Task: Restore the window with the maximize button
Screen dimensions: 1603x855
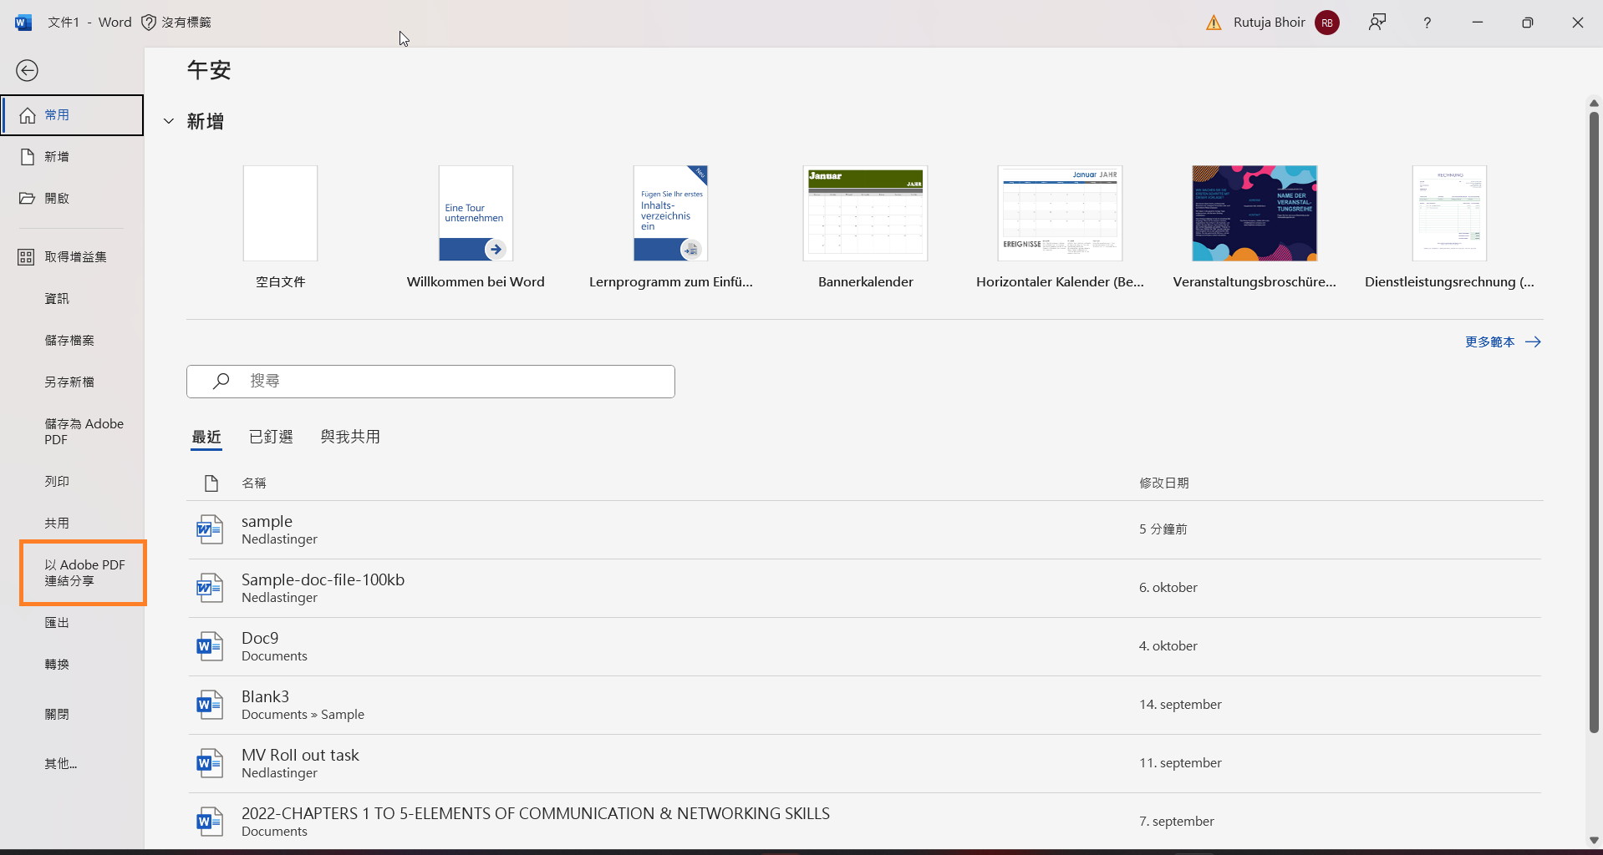Action: pyautogui.click(x=1528, y=23)
